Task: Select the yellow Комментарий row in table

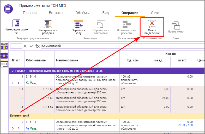Action: point(104,115)
